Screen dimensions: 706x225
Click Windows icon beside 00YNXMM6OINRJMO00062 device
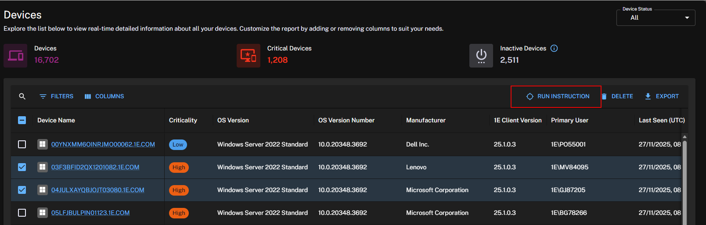coord(43,144)
